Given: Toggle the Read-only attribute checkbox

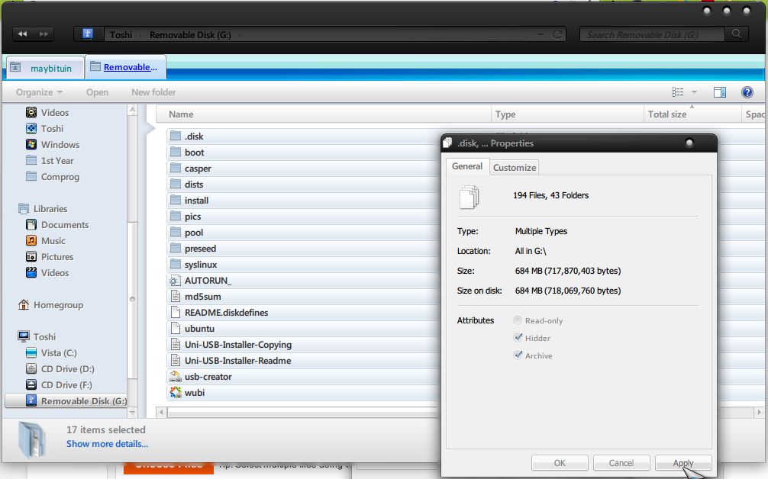Looking at the screenshot, I should [x=518, y=320].
